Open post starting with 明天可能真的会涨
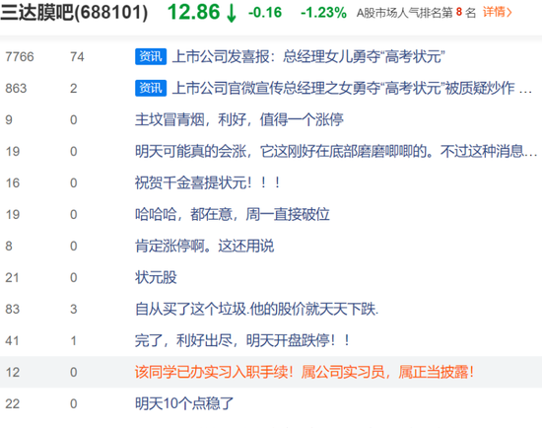This screenshot has height=428, width=542. point(336,151)
